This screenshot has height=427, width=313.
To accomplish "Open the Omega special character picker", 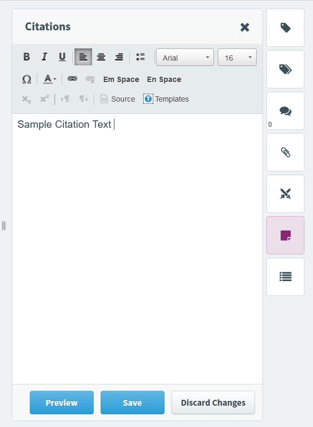I will 27,79.
